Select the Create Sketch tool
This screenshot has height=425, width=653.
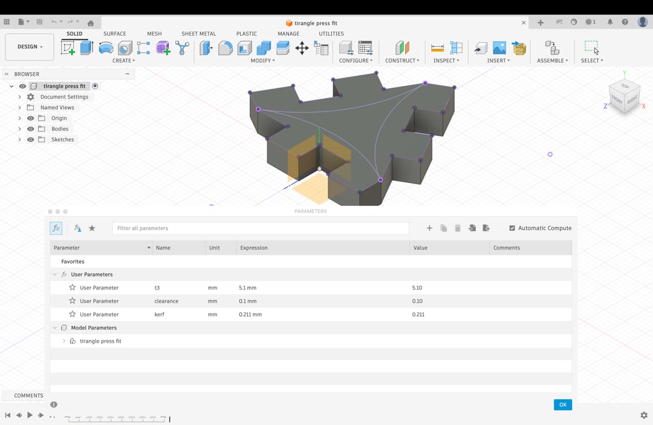[x=68, y=48]
